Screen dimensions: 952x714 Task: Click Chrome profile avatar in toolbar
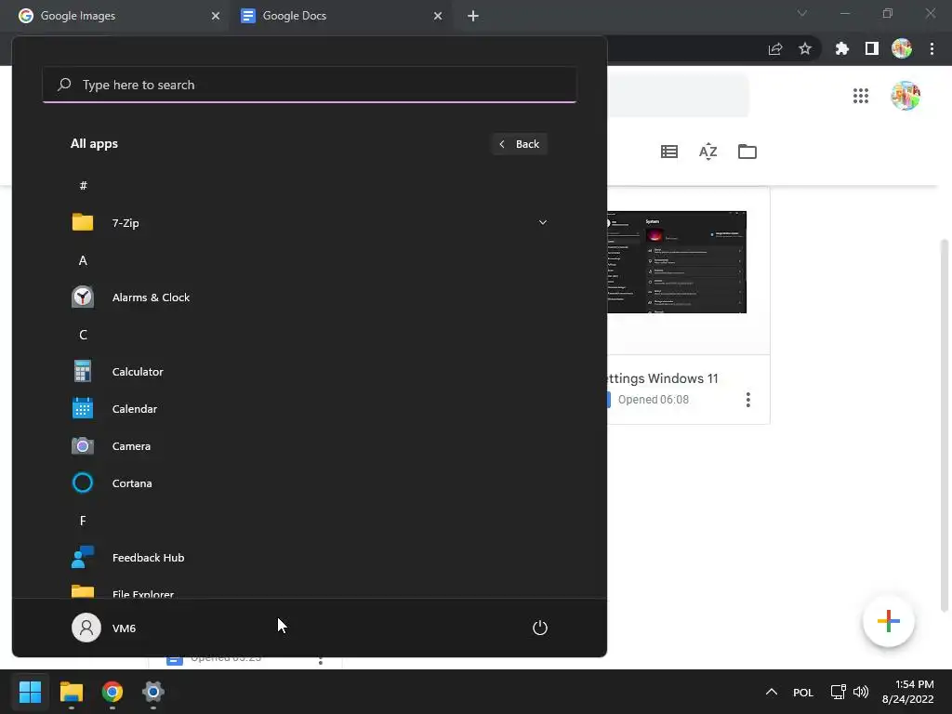click(902, 48)
